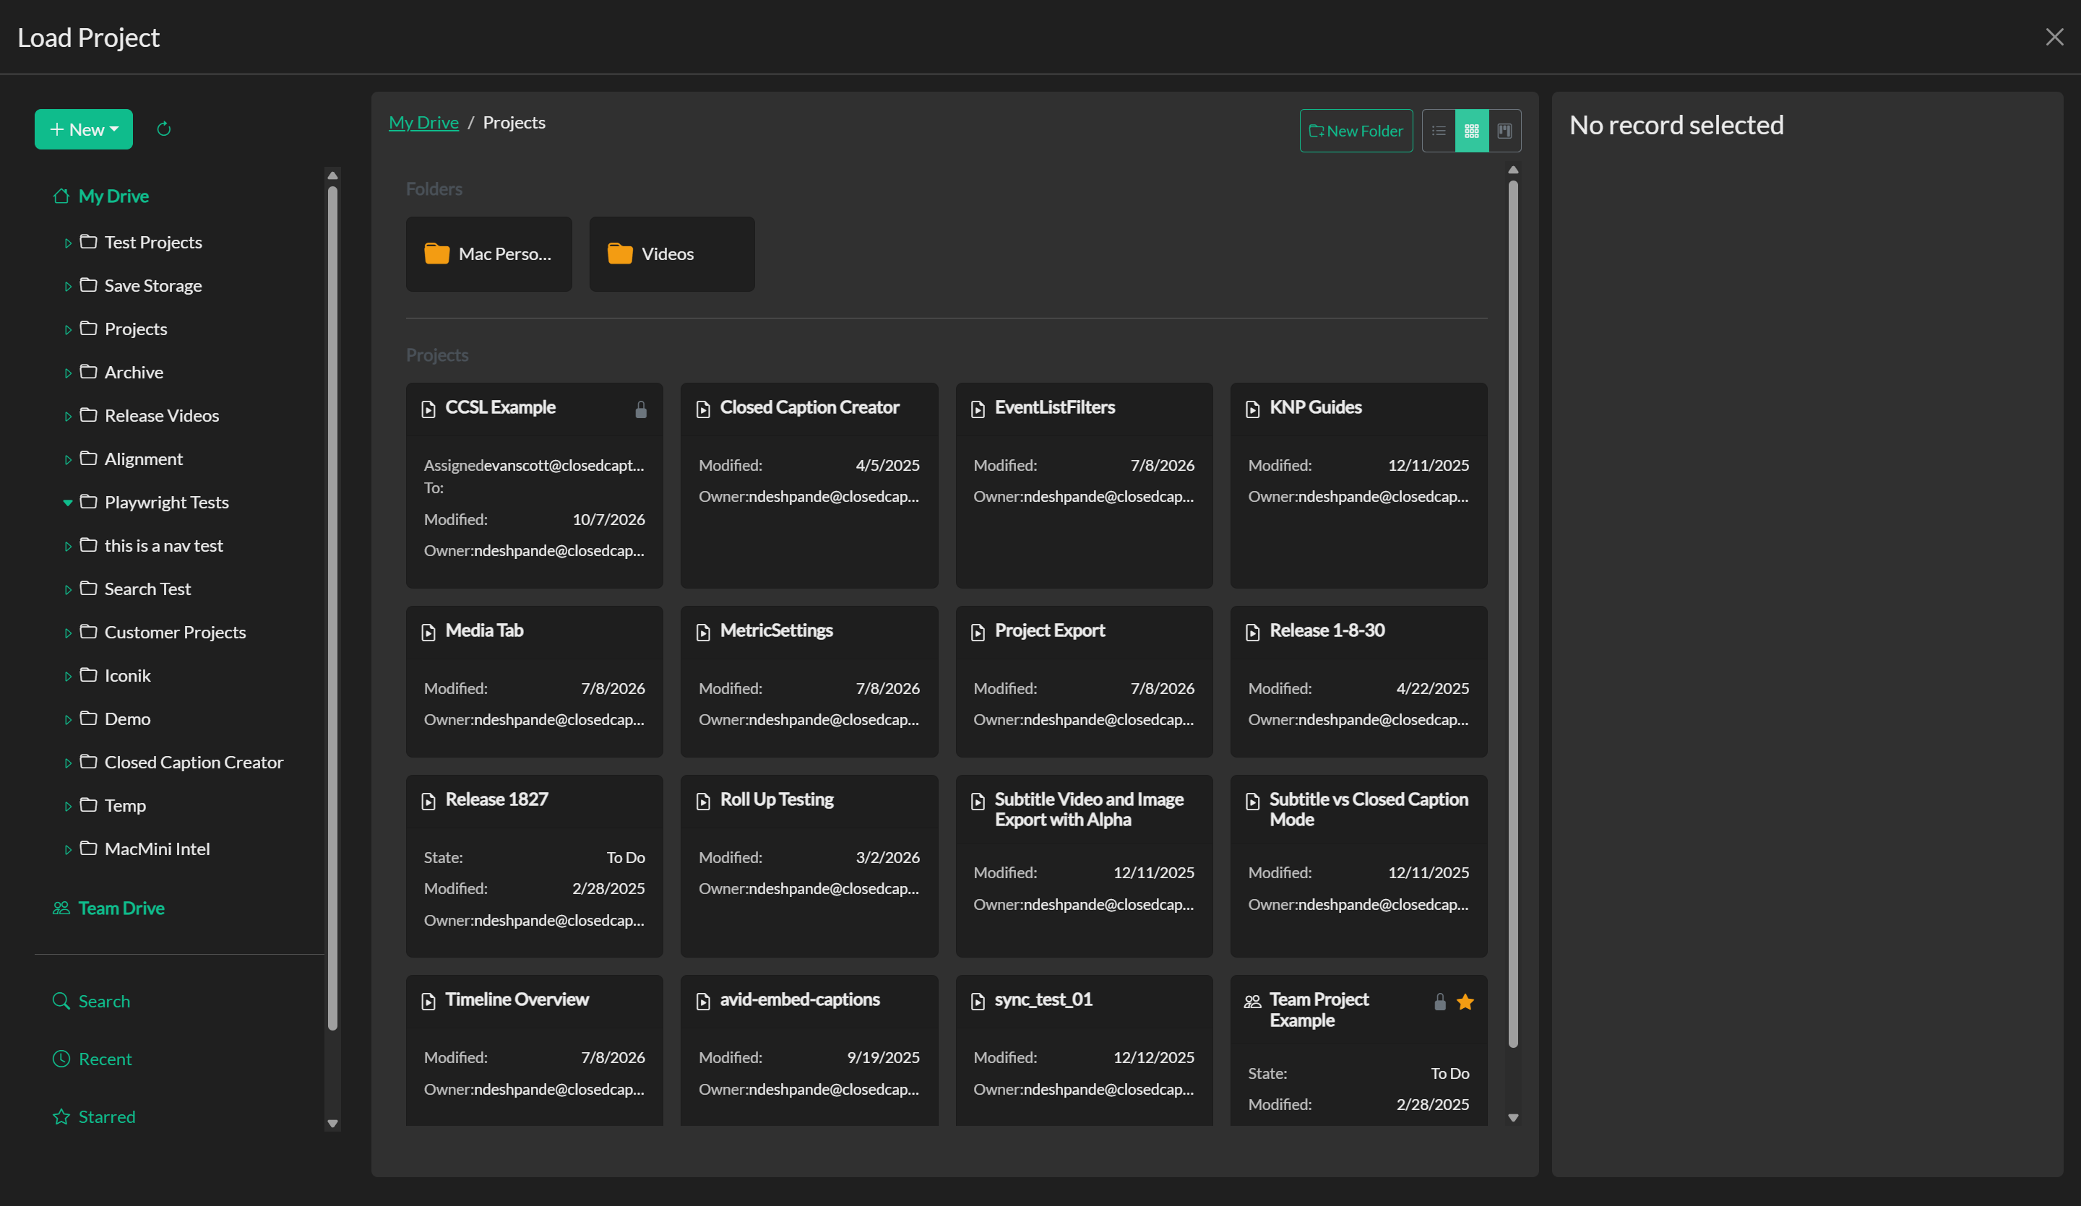Create a folder with New Folder button
The height and width of the screenshot is (1206, 2081).
coord(1356,131)
